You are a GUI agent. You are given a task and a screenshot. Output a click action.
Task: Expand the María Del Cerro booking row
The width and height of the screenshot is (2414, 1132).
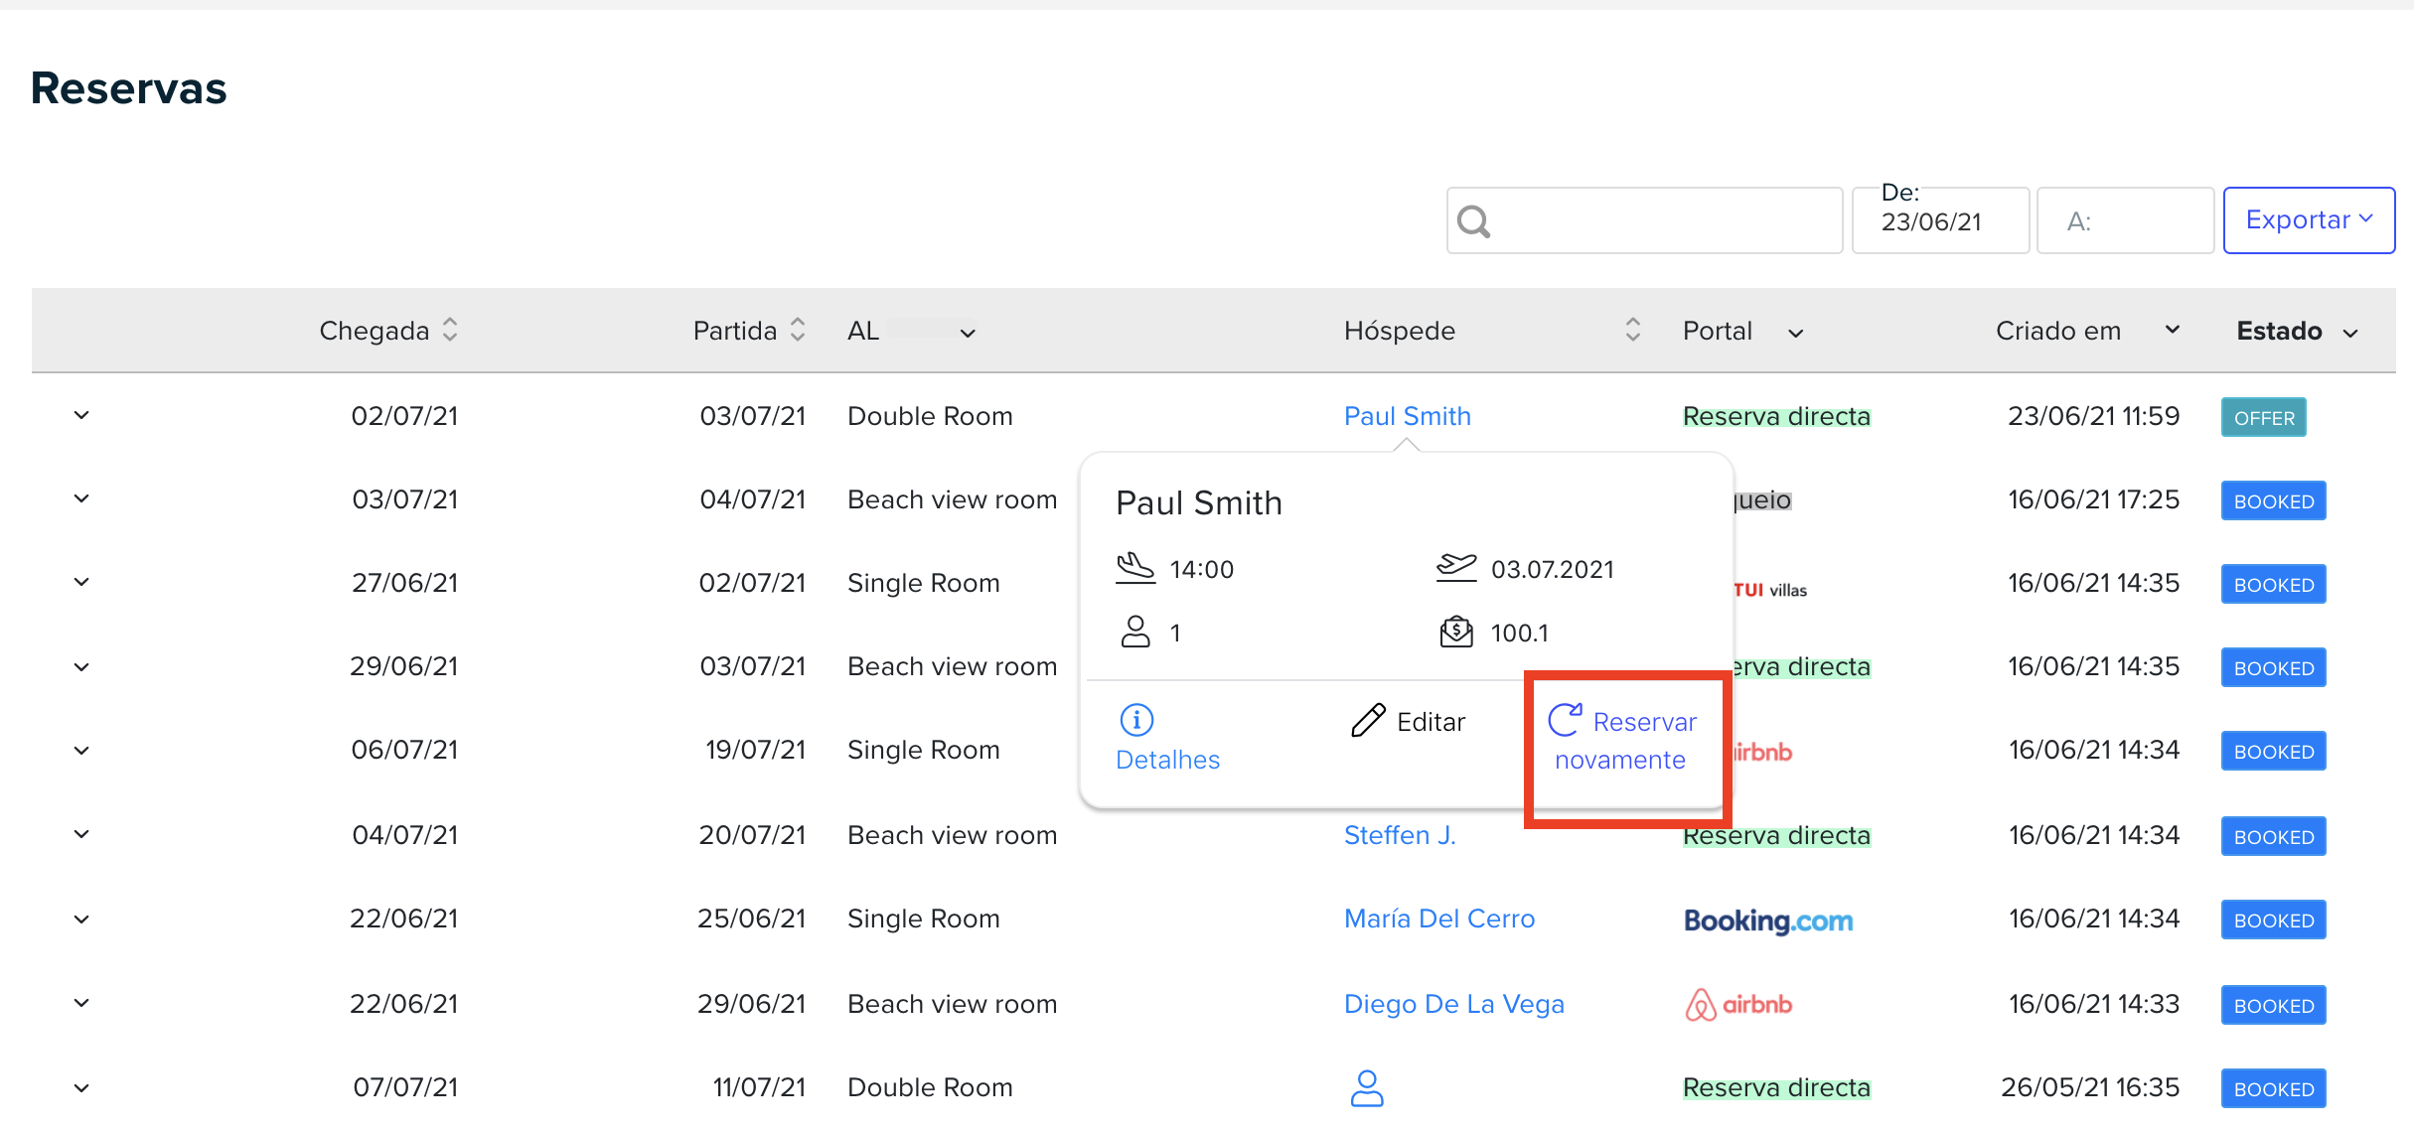[81, 920]
